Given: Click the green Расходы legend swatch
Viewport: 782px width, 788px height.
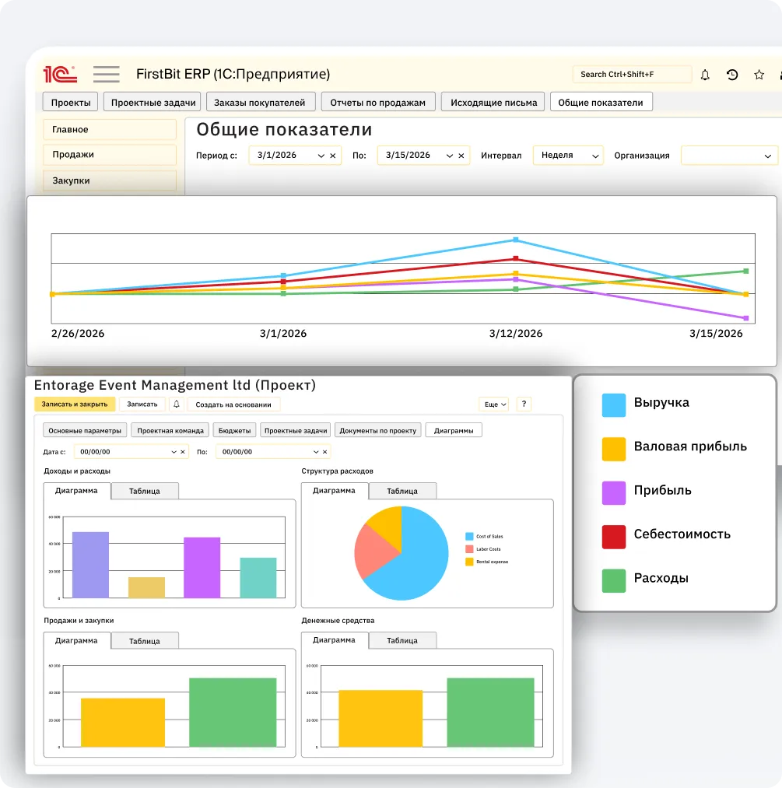Looking at the screenshot, I should click(x=614, y=580).
